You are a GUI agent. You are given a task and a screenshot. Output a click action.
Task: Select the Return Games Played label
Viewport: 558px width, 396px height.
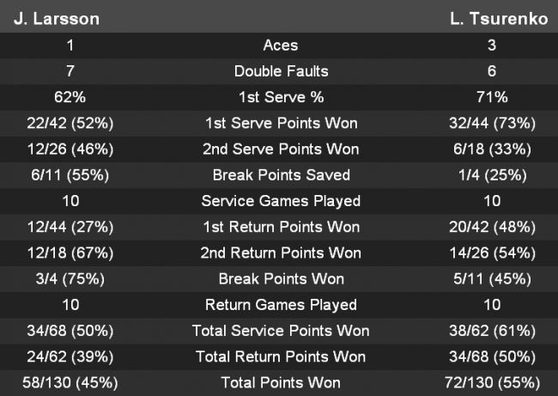281,305
